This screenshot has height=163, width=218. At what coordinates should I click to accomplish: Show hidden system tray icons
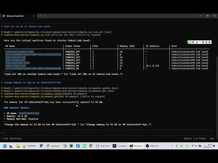[172, 146]
